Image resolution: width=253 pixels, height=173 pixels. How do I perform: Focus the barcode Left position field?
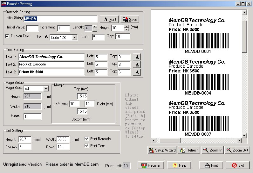[99, 37]
